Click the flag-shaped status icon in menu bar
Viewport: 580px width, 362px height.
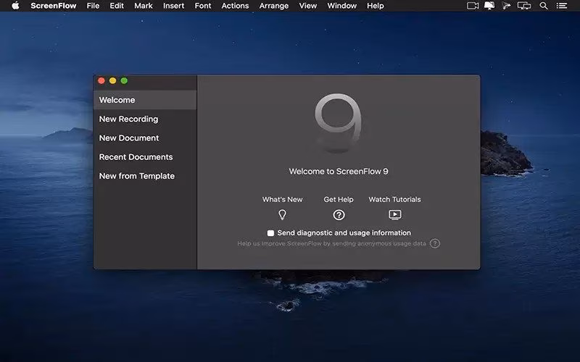[x=506, y=6]
